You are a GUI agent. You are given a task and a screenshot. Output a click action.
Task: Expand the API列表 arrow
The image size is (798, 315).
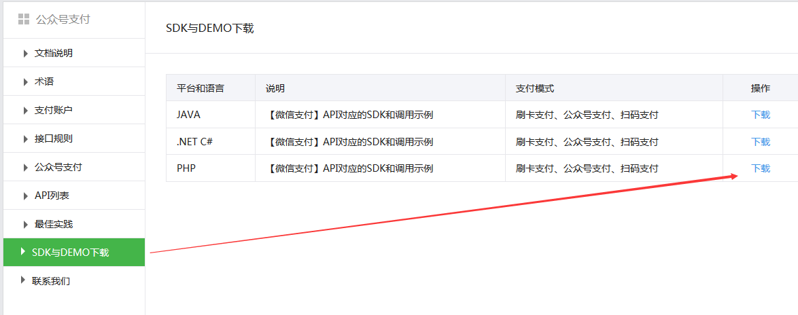[25, 196]
